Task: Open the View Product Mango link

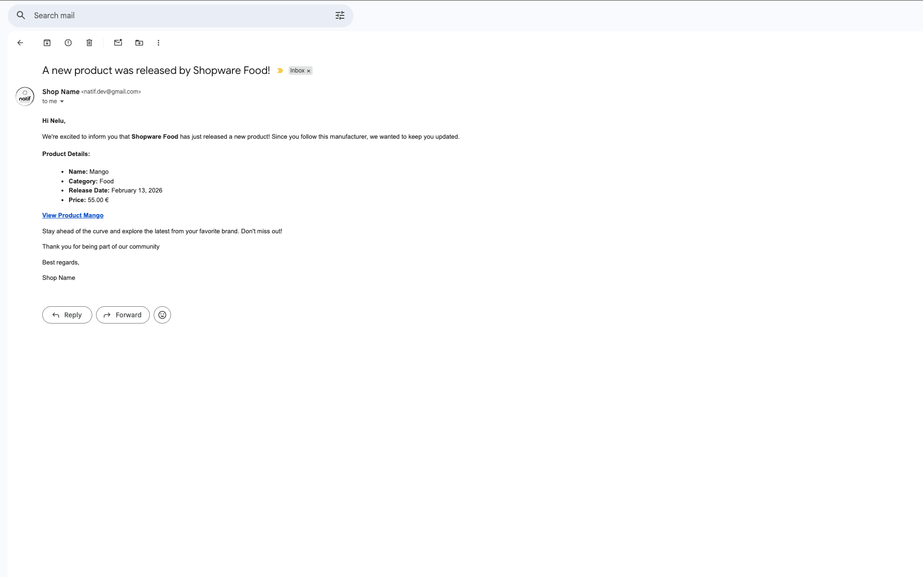Action: (73, 215)
